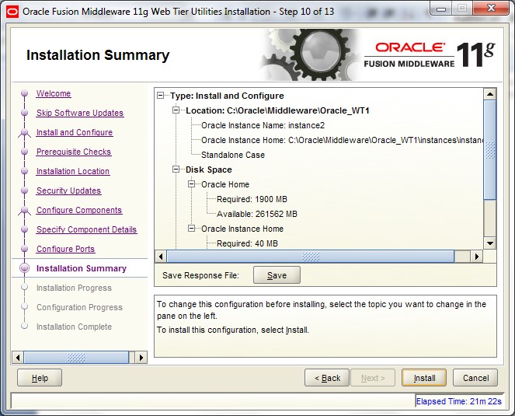Image resolution: width=515 pixels, height=416 pixels.
Task: Go to the Welcome step
Action: pos(54,93)
